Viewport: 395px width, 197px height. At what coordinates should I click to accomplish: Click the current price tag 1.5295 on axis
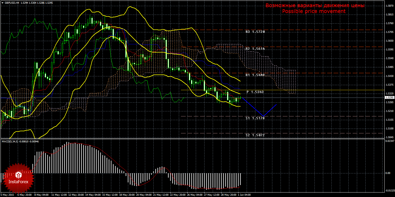coord(389,98)
